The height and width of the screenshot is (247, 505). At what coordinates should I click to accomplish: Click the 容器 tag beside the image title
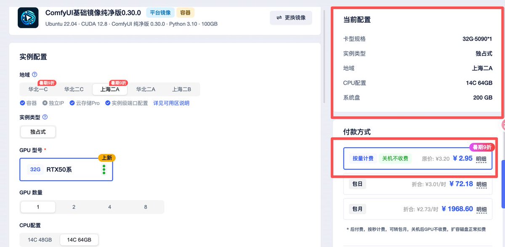tap(186, 13)
